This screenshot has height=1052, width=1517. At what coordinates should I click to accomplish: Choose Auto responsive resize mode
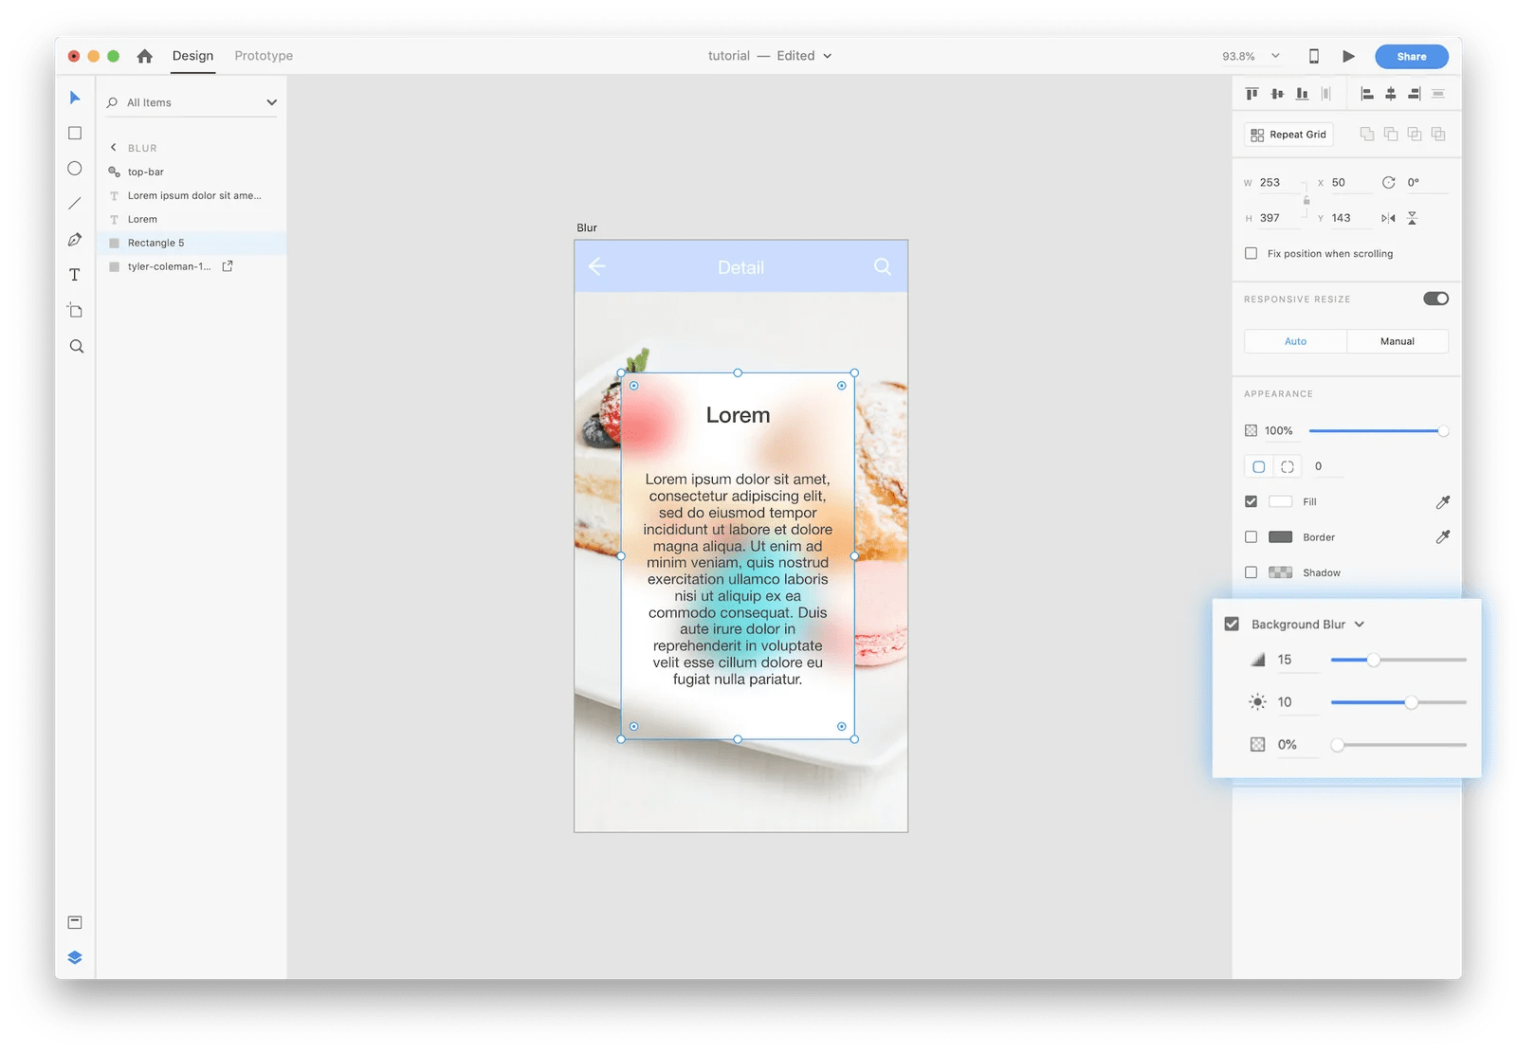coord(1295,341)
